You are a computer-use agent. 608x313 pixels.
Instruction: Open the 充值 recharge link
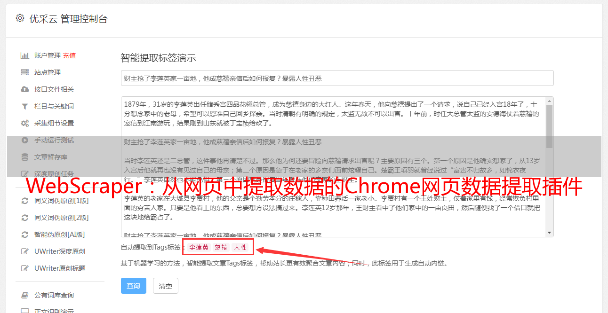pos(69,55)
